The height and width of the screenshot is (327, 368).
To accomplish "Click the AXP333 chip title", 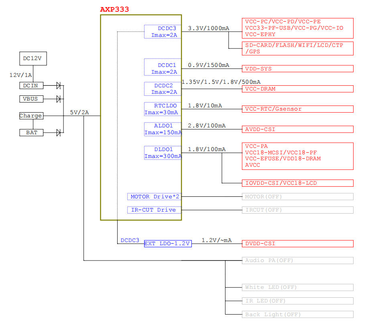I will tap(114, 9).
